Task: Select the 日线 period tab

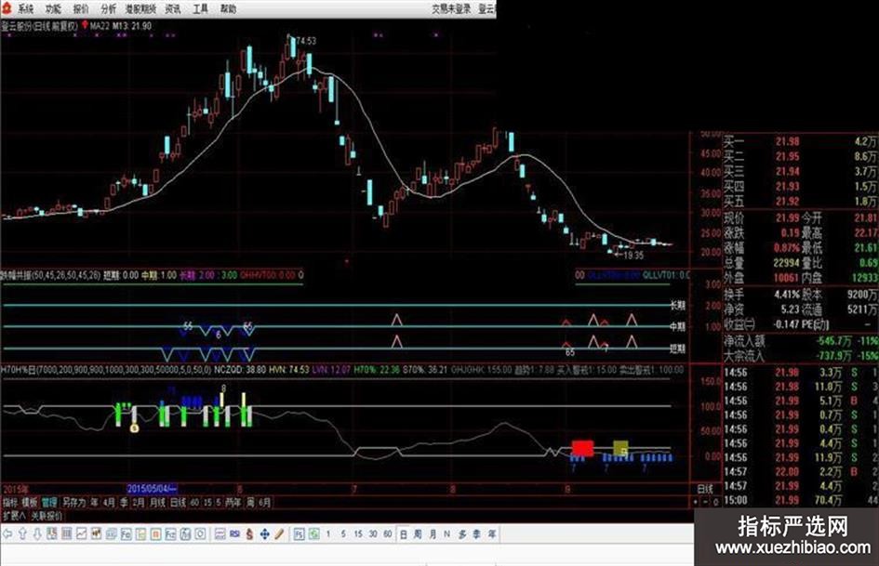Action: coord(178,502)
